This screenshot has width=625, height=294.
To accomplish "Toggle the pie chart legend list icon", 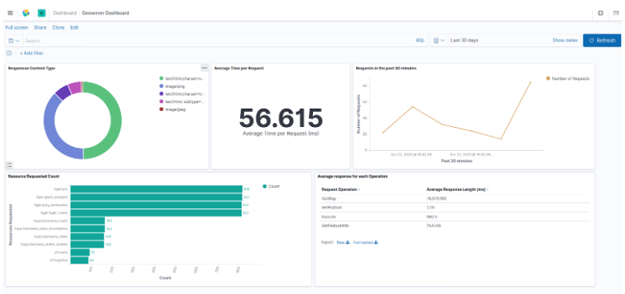I will click(10, 165).
